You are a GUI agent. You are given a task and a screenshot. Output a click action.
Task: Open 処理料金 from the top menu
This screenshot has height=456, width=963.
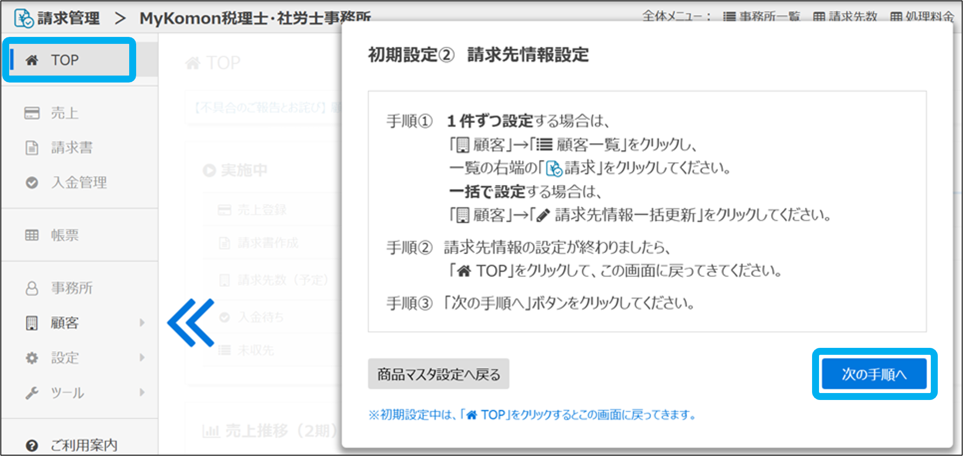(922, 17)
